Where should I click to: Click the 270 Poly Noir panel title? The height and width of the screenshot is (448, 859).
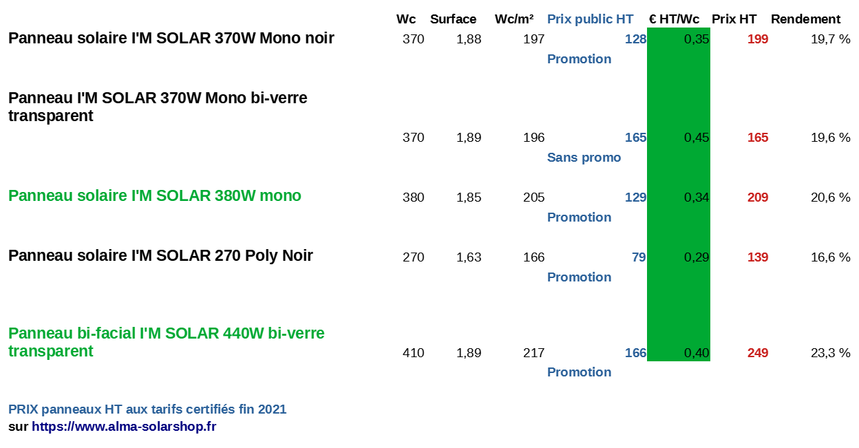coord(160,256)
